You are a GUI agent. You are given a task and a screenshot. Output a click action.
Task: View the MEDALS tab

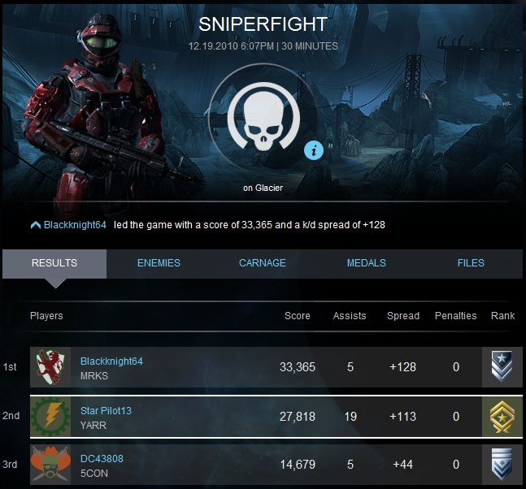[x=367, y=263]
